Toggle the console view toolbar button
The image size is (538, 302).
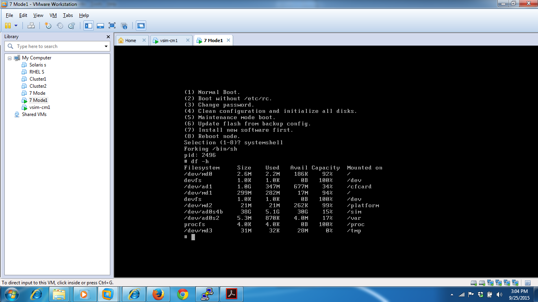click(x=141, y=26)
